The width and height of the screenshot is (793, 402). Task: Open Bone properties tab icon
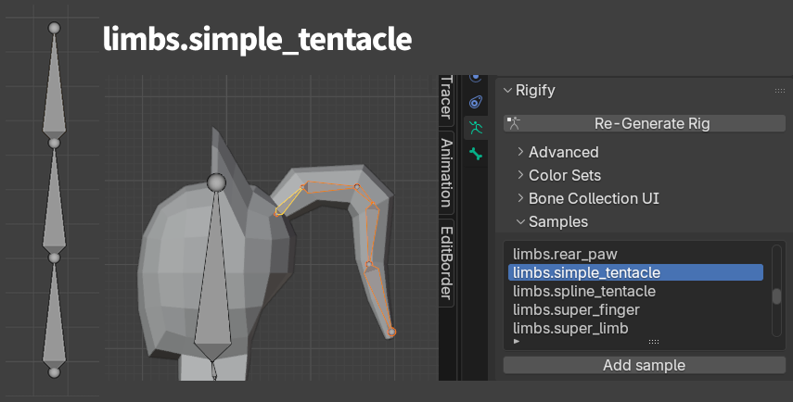[476, 153]
